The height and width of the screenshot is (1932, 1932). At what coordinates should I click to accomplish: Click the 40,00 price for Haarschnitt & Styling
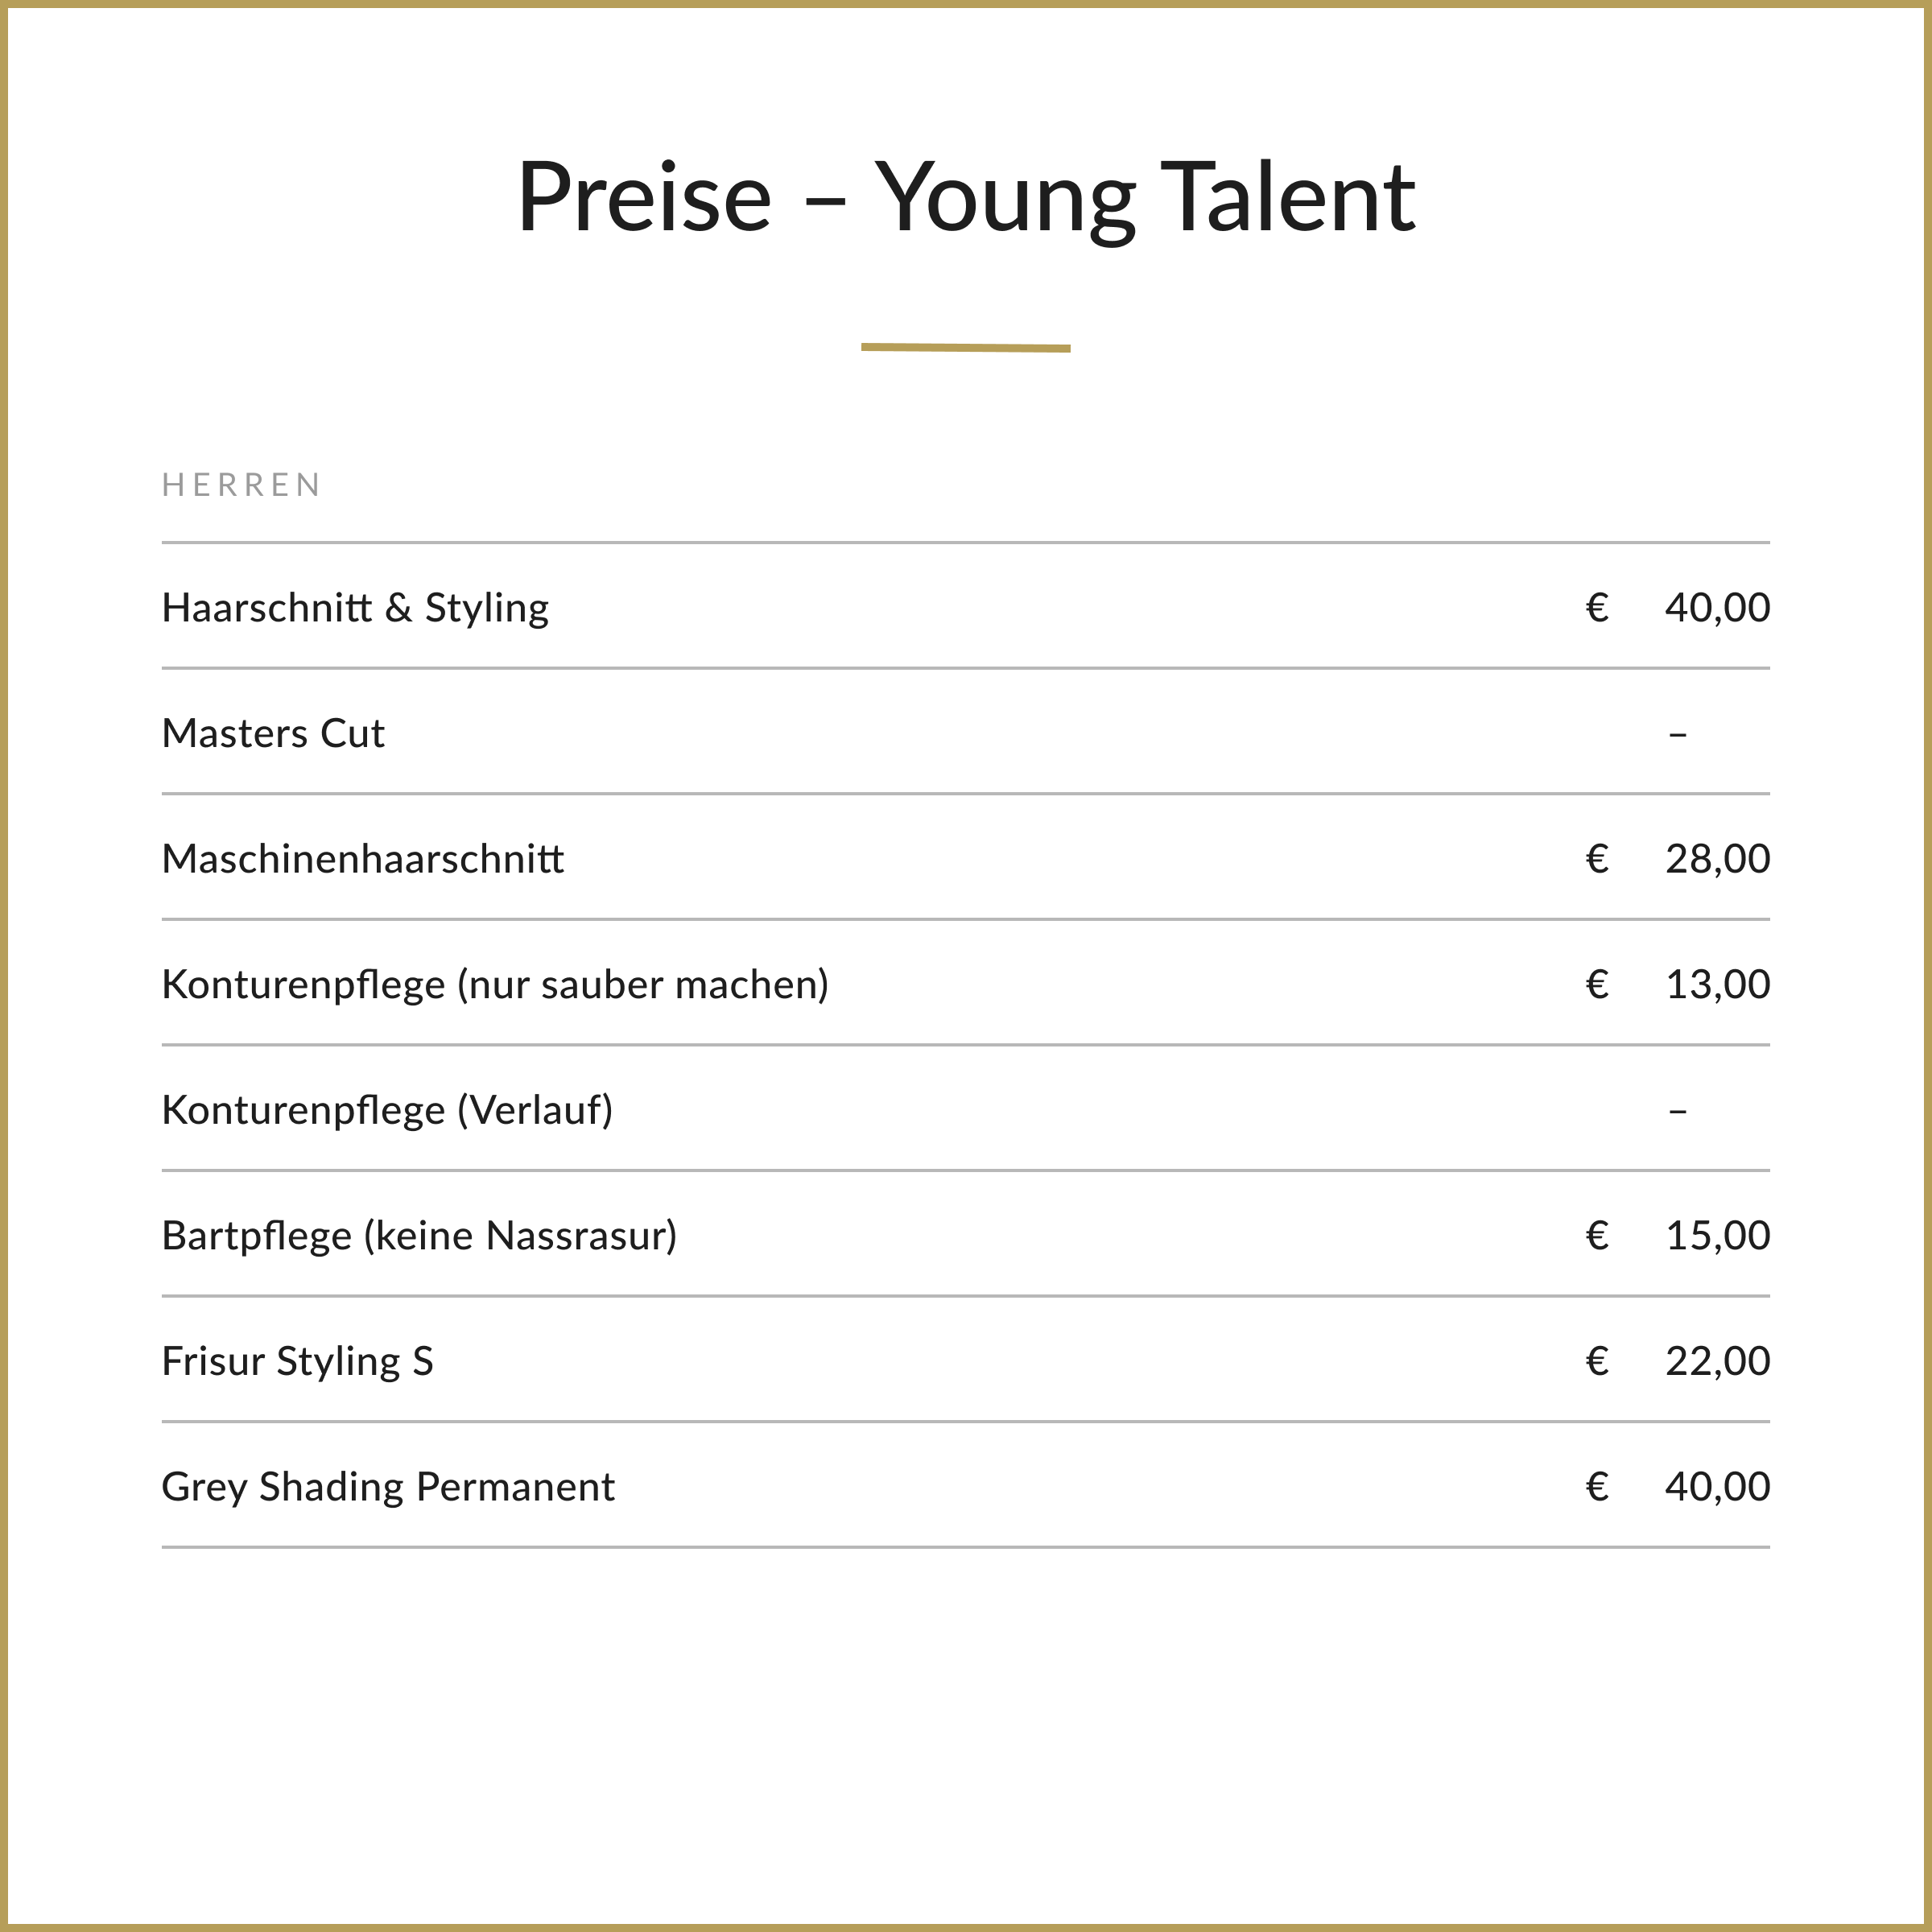1717,608
